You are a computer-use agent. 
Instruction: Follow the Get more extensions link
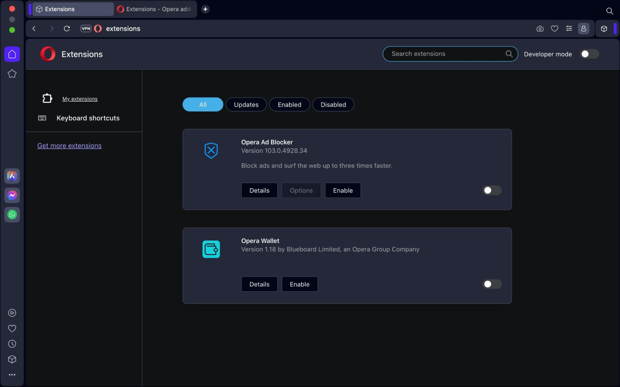69,146
